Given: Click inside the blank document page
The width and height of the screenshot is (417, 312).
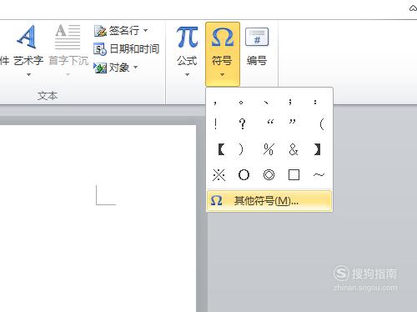Looking at the screenshot, I should 98,219.
